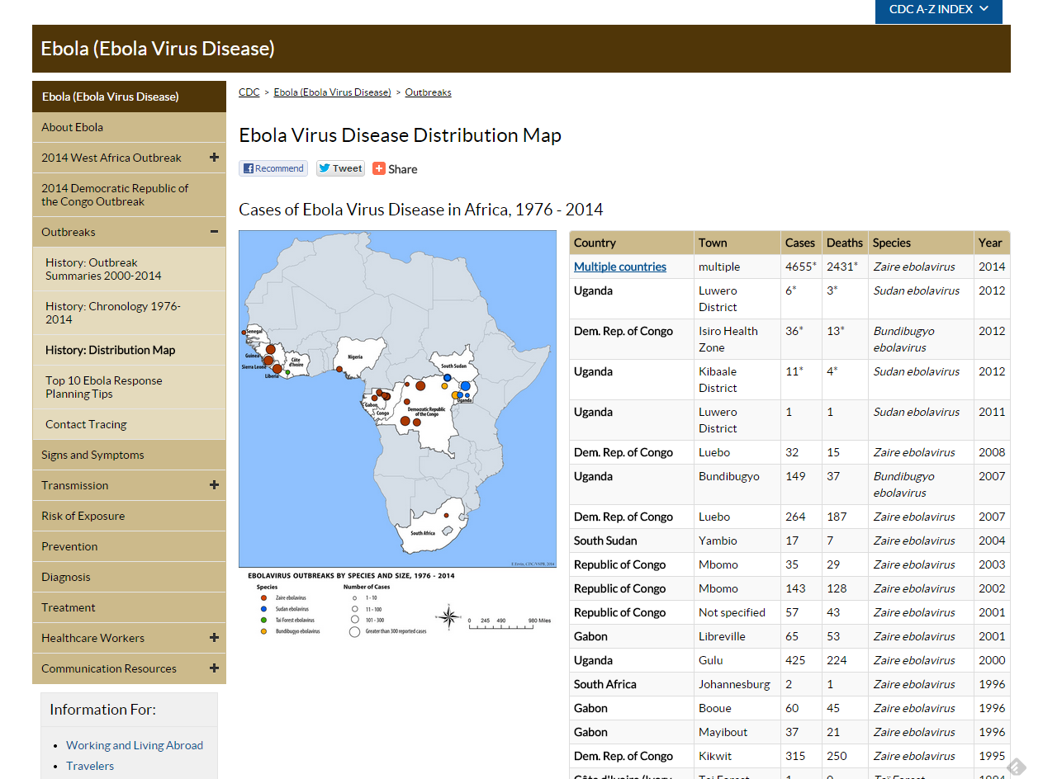Collapse the Outbreaks sidebar section
Image resolution: width=1043 pixels, height=779 pixels.
pyautogui.click(x=214, y=232)
